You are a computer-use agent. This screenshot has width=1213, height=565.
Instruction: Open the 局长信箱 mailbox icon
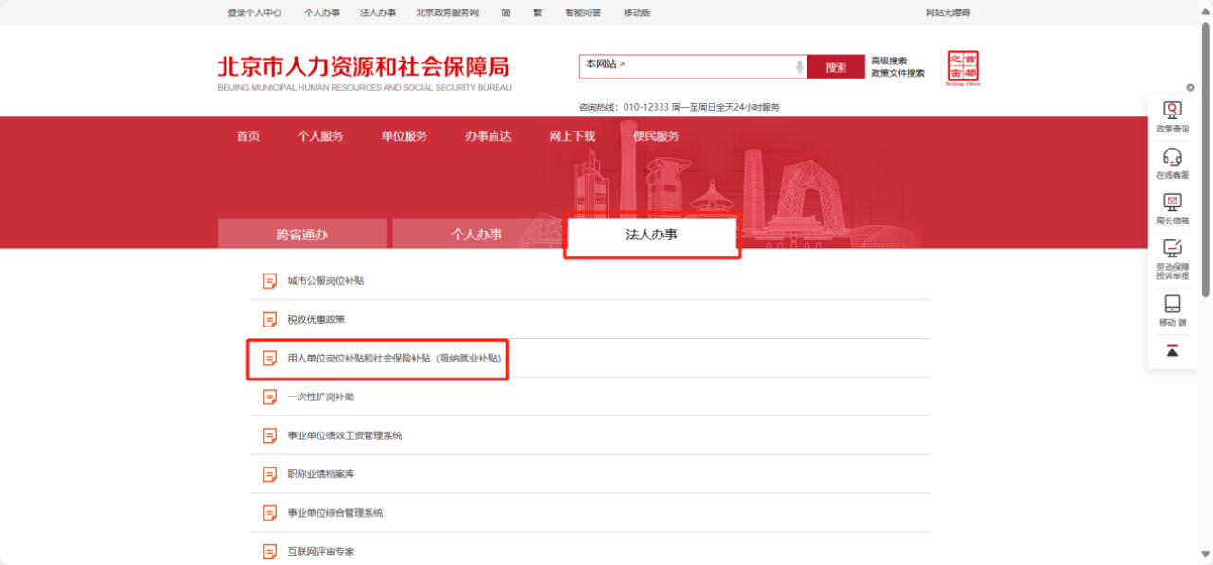tap(1172, 203)
